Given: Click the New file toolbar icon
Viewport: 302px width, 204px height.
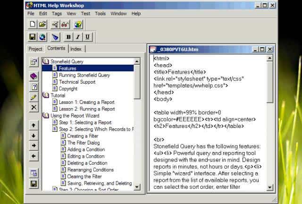Looking at the screenshot, I should [33, 24].
